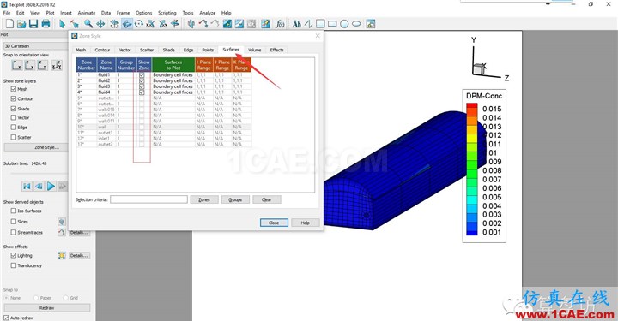Click the Save floppy disk icon
This screenshot has height=321, width=618.
[33, 24]
